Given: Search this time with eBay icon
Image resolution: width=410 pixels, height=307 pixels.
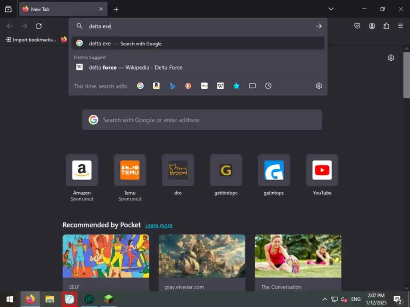Looking at the screenshot, I should click(205, 86).
